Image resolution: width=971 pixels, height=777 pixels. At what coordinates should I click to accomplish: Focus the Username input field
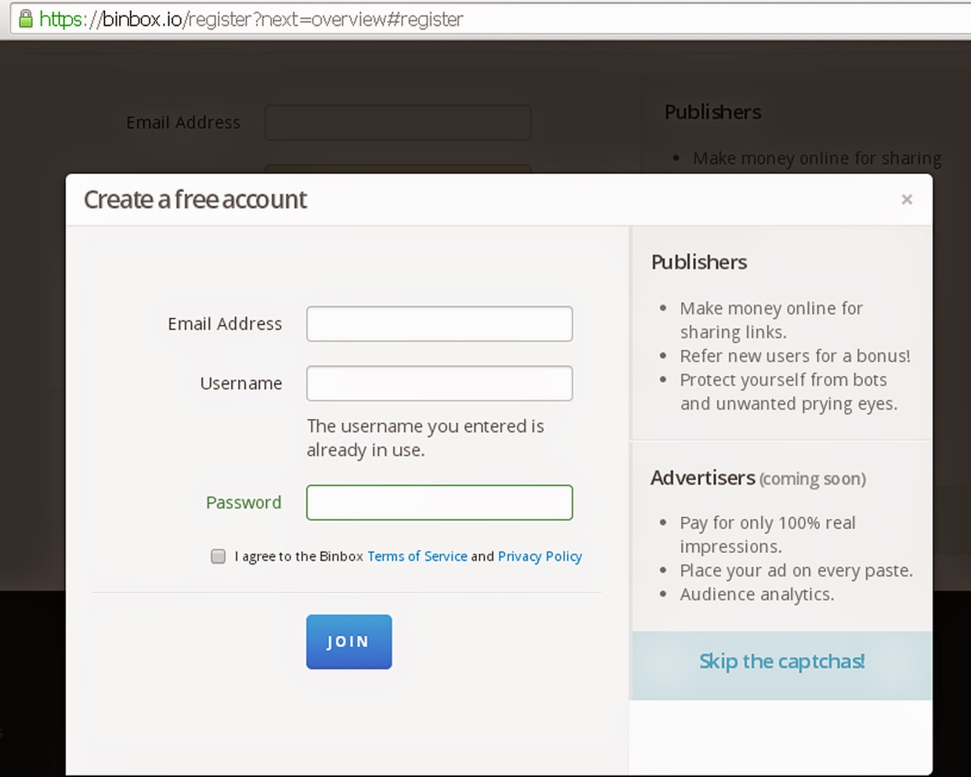pyautogui.click(x=439, y=383)
